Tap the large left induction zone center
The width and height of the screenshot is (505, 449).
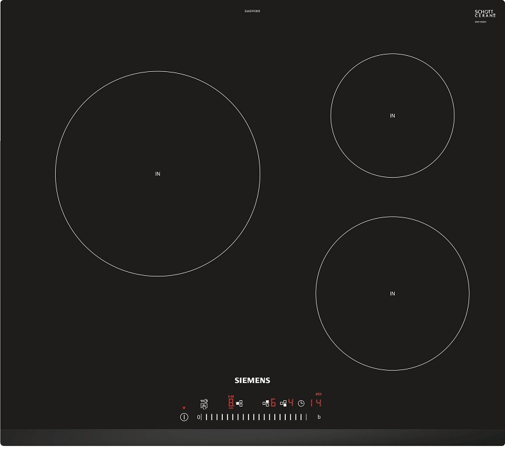click(x=158, y=174)
